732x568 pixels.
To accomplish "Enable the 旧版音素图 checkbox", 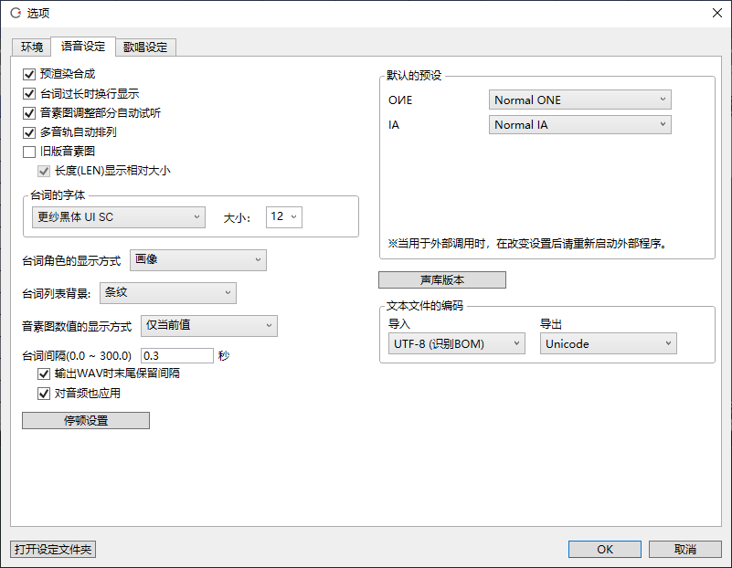I will click(x=29, y=152).
